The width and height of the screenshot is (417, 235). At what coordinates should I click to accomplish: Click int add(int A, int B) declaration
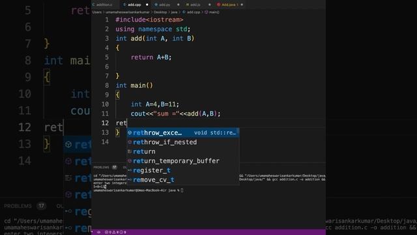(155, 39)
